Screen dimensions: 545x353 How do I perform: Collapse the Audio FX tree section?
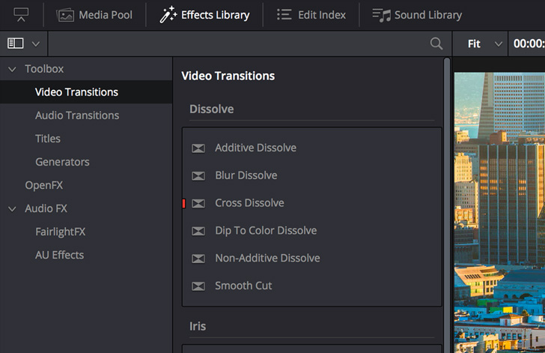pyautogui.click(x=12, y=209)
